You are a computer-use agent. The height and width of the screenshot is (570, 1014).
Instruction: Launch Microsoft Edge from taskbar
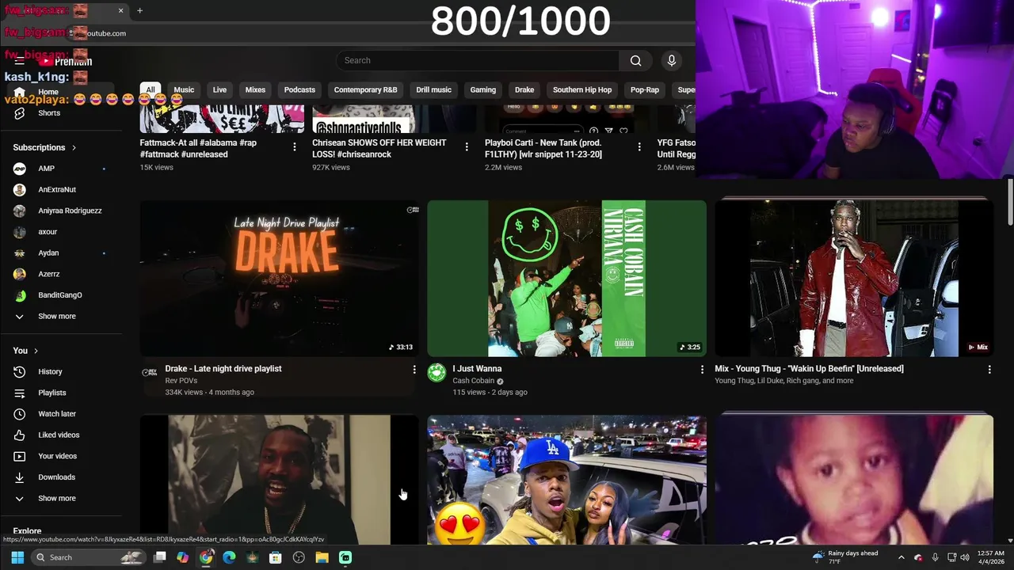pyautogui.click(x=229, y=557)
